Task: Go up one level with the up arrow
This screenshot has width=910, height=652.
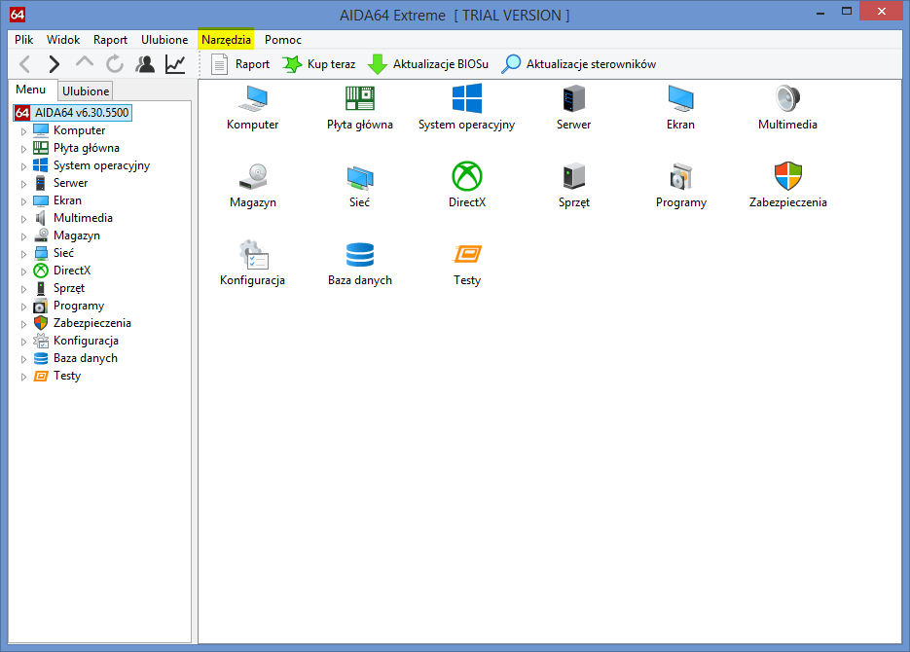Action: [84, 63]
